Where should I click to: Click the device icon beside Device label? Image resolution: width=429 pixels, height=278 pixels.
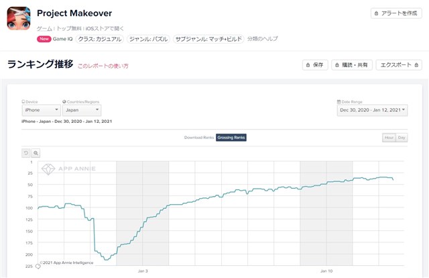click(23, 101)
